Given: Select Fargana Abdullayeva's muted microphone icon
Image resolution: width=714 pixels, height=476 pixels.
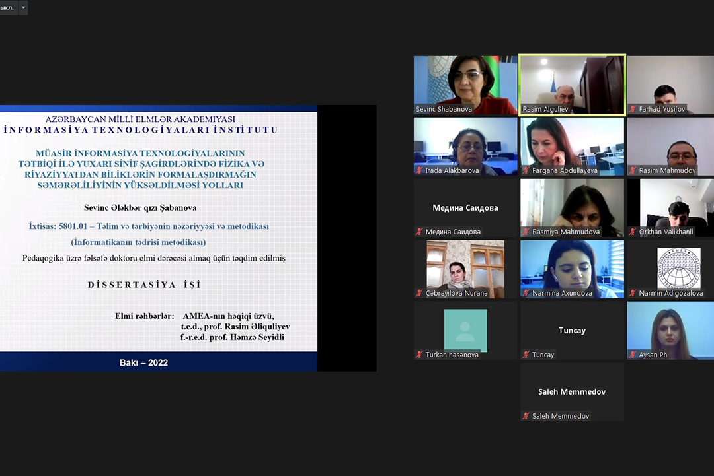Looking at the screenshot, I should tap(526, 170).
